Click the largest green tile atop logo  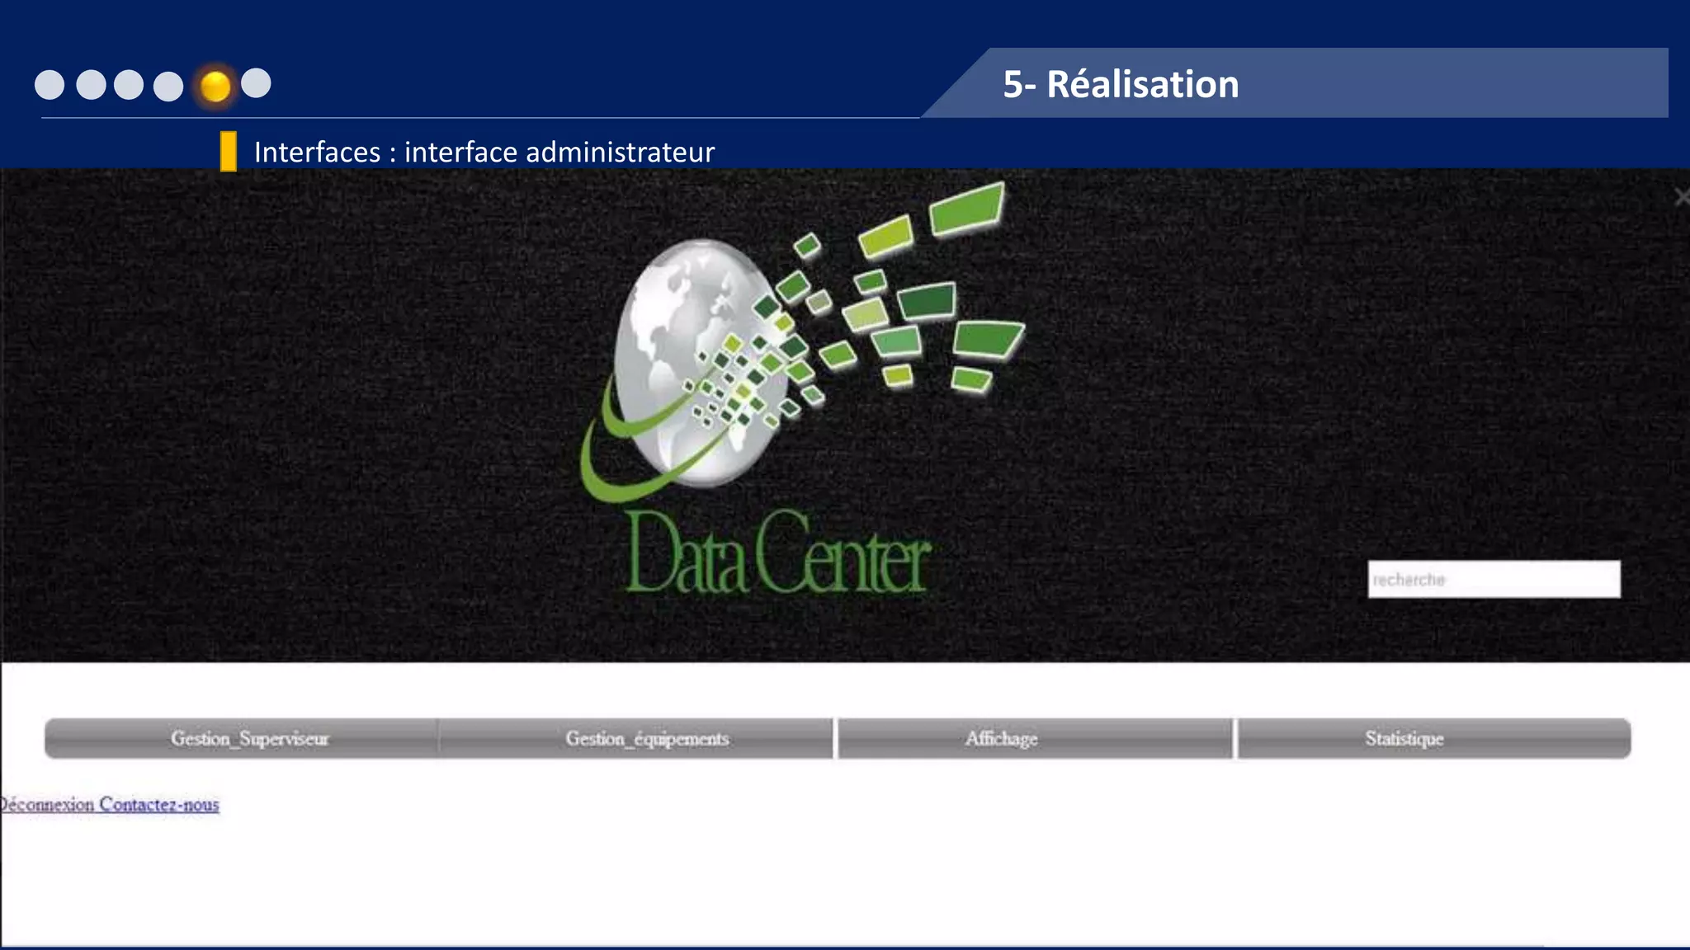click(x=967, y=208)
